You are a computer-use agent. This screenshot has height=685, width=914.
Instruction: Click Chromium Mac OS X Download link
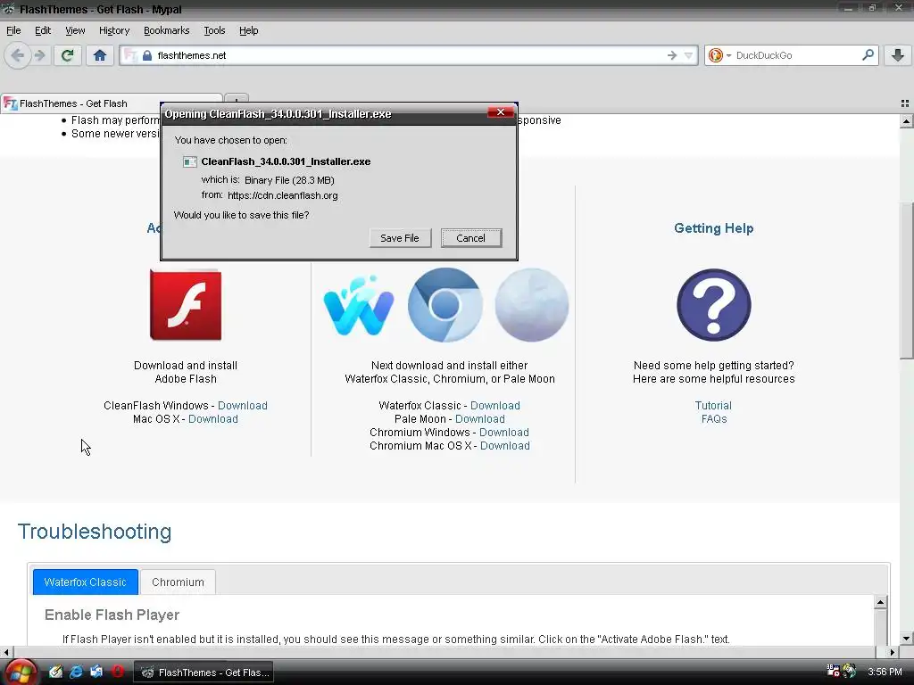(505, 446)
